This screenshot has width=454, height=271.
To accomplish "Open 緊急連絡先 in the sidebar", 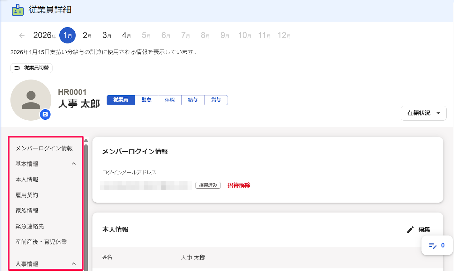I will click(30, 226).
